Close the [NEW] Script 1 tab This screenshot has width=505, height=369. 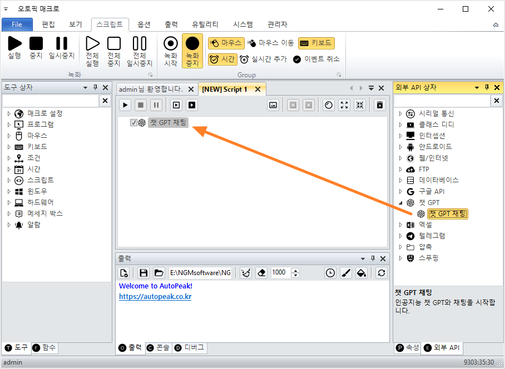[258, 89]
